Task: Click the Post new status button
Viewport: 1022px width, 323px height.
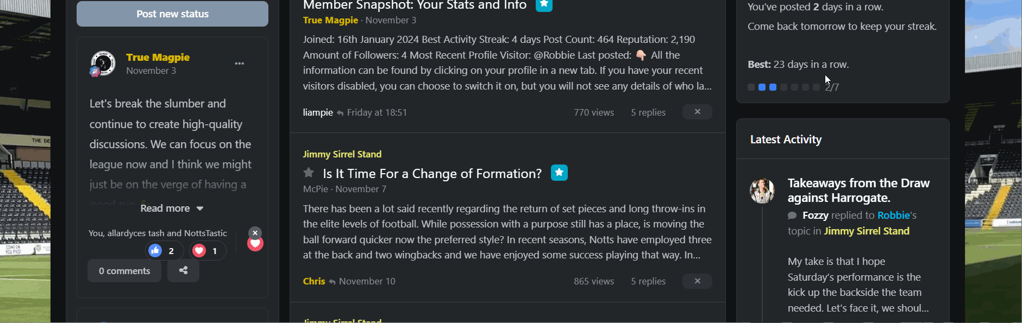Action: pos(172,14)
